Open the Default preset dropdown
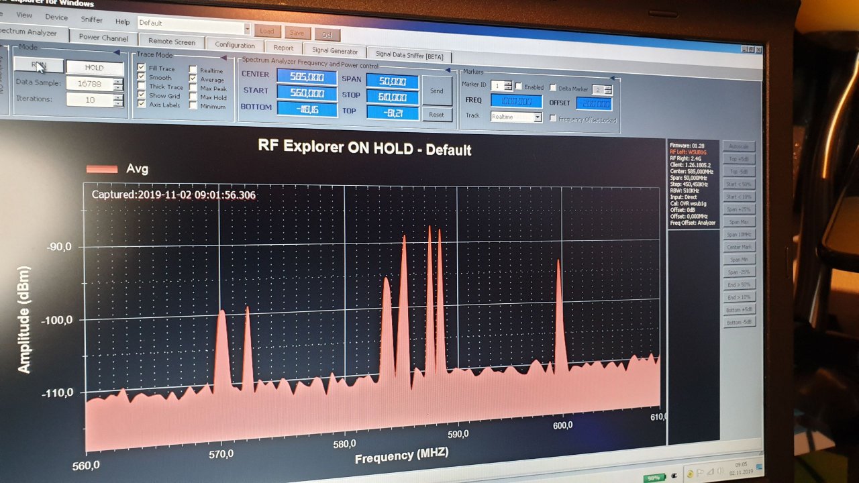Image resolution: width=859 pixels, height=483 pixels. point(248,30)
